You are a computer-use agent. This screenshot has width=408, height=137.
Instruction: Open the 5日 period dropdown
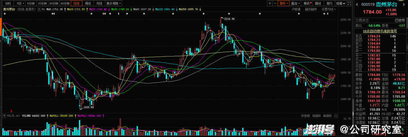[20, 3]
